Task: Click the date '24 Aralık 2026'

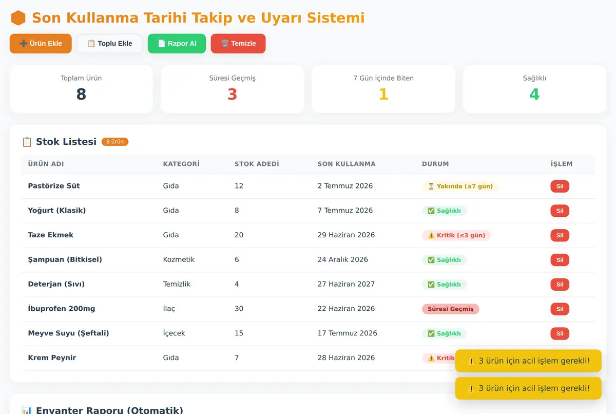Action: (x=343, y=259)
